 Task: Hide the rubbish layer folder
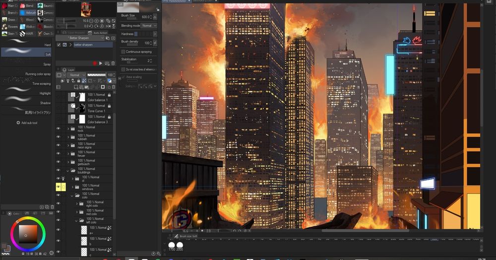click(x=58, y=137)
